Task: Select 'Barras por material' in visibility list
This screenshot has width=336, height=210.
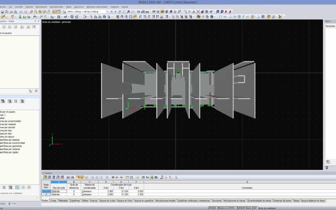Action: [8, 124]
